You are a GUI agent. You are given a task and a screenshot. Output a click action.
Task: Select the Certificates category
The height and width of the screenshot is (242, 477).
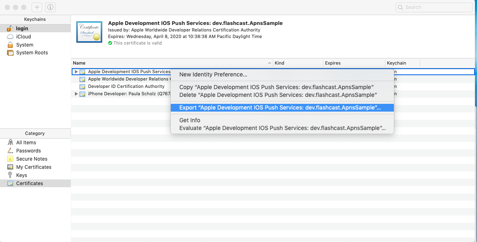point(35,184)
